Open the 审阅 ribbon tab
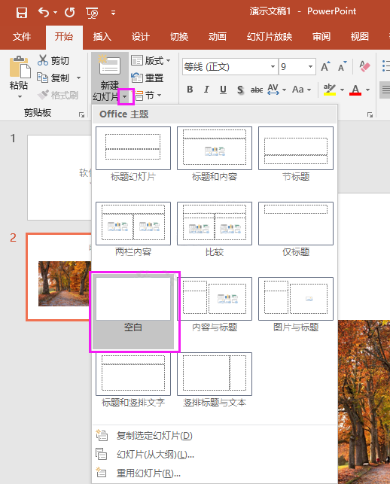 coord(321,37)
